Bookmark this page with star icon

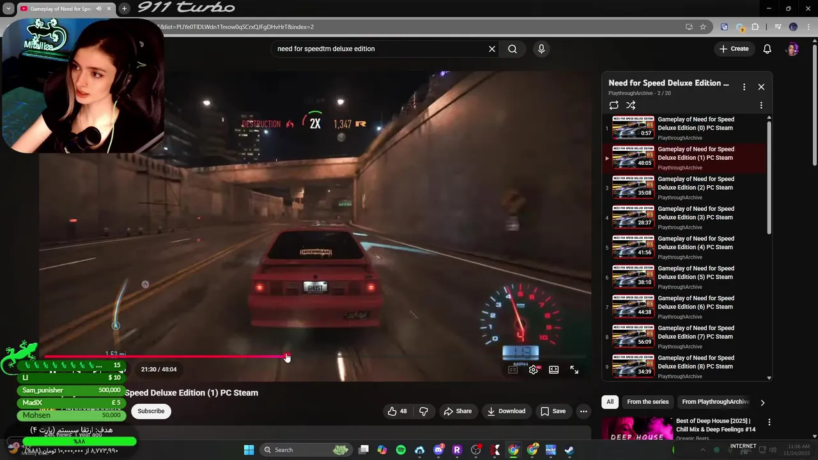coord(703,27)
